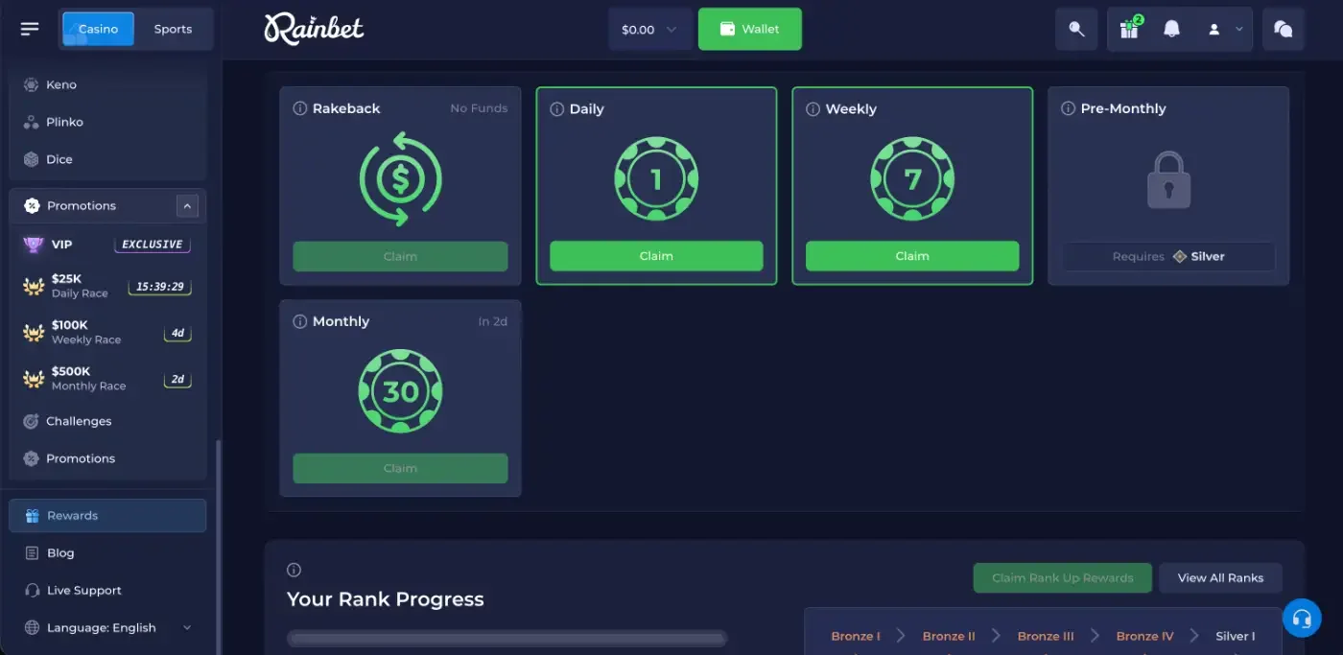Click the Bronze III rank label
This screenshot has width=1343, height=655.
[x=1046, y=636]
